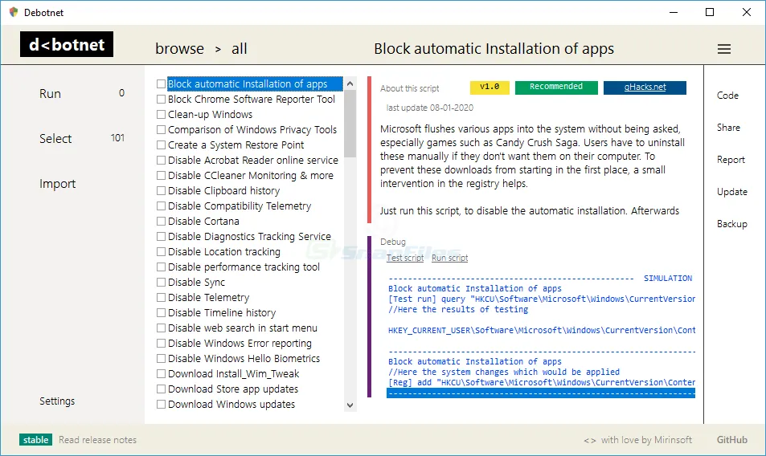The image size is (766, 456).
Task: Click the SIMULATION text in debug output
Action: tap(667, 279)
